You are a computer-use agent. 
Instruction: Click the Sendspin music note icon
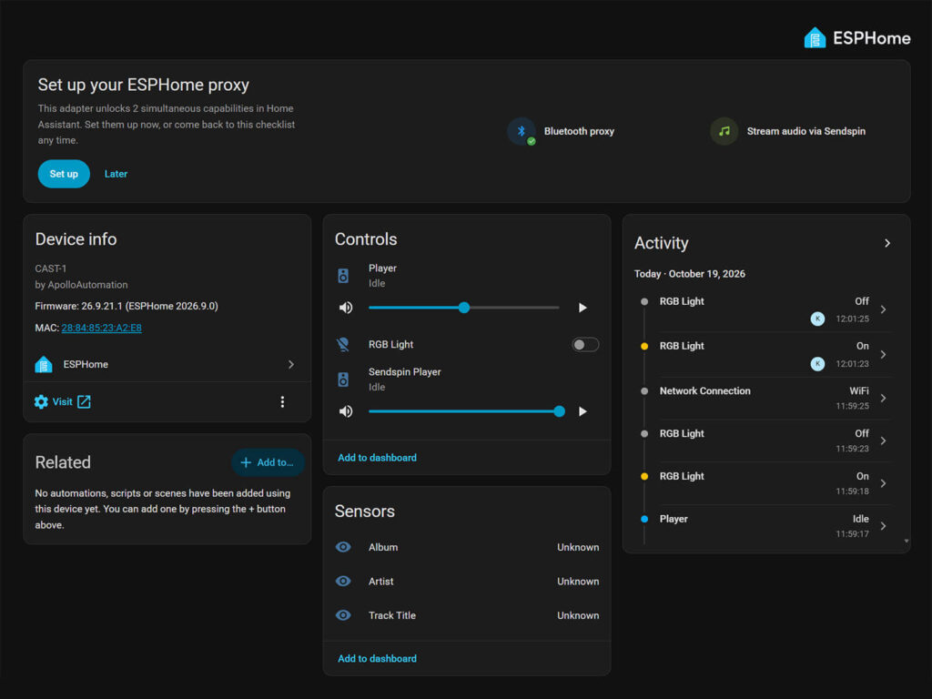[x=724, y=131]
